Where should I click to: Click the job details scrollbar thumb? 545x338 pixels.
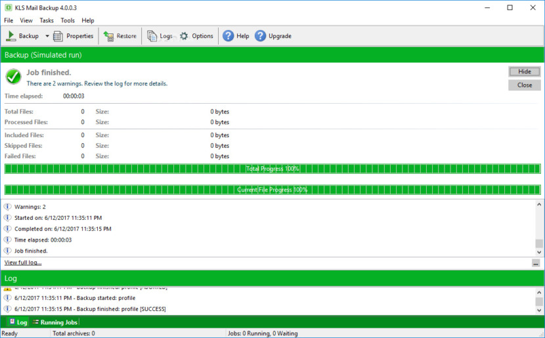pos(538,243)
